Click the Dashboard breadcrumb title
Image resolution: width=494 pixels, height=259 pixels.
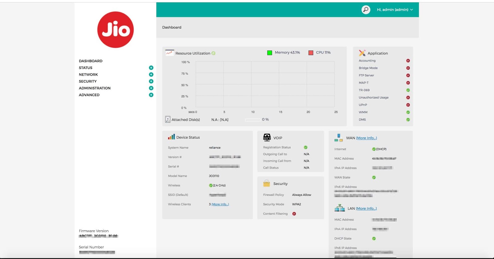[172, 27]
